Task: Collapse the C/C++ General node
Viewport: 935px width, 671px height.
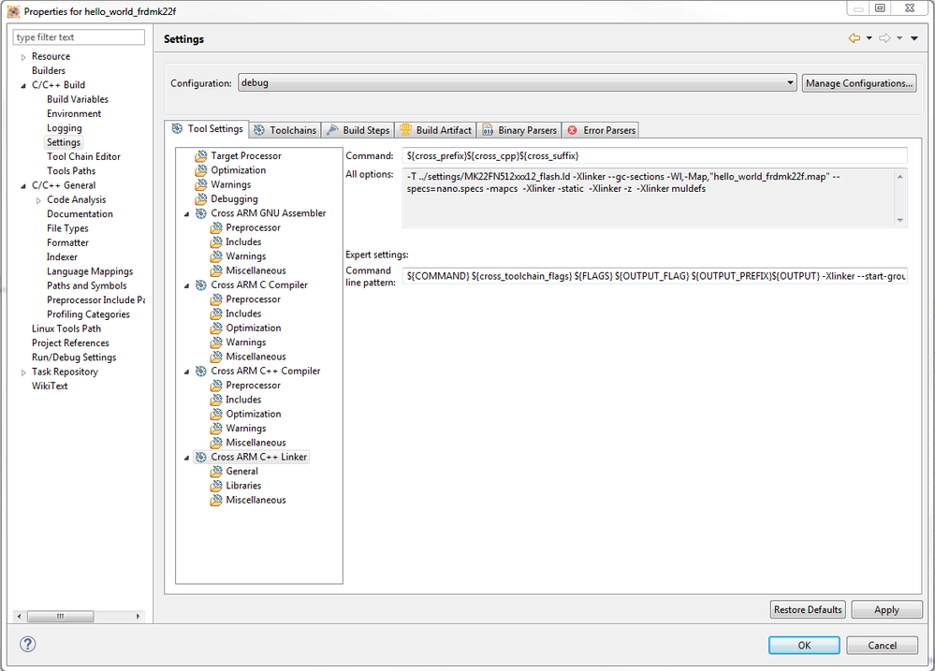Action: click(x=23, y=186)
